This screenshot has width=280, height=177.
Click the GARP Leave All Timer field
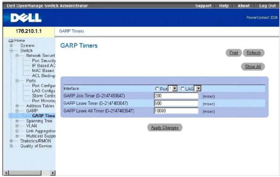pyautogui.click(x=176, y=111)
